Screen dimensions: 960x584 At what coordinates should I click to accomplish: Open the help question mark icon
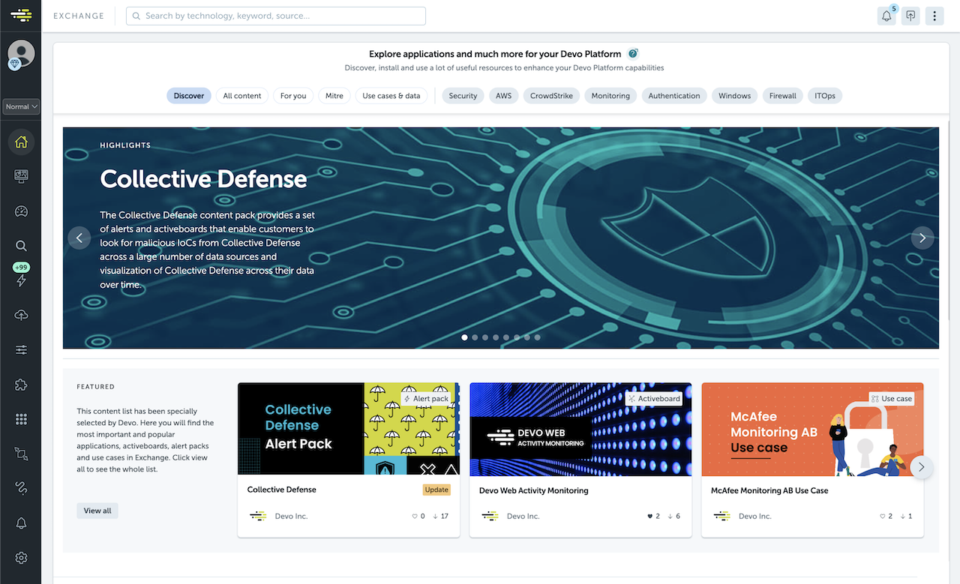(x=633, y=54)
